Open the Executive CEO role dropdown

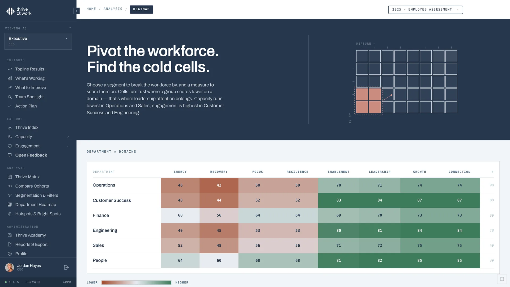38,41
